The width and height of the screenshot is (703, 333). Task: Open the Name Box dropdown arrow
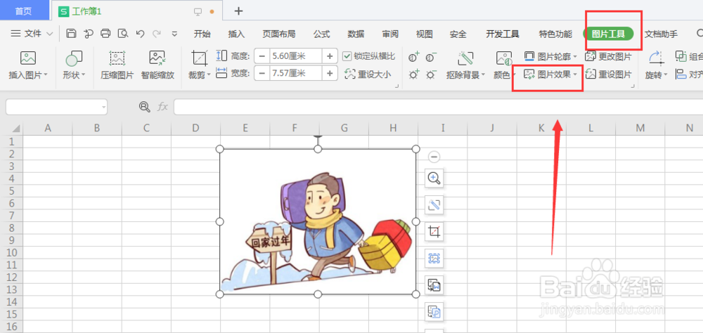tap(104, 107)
